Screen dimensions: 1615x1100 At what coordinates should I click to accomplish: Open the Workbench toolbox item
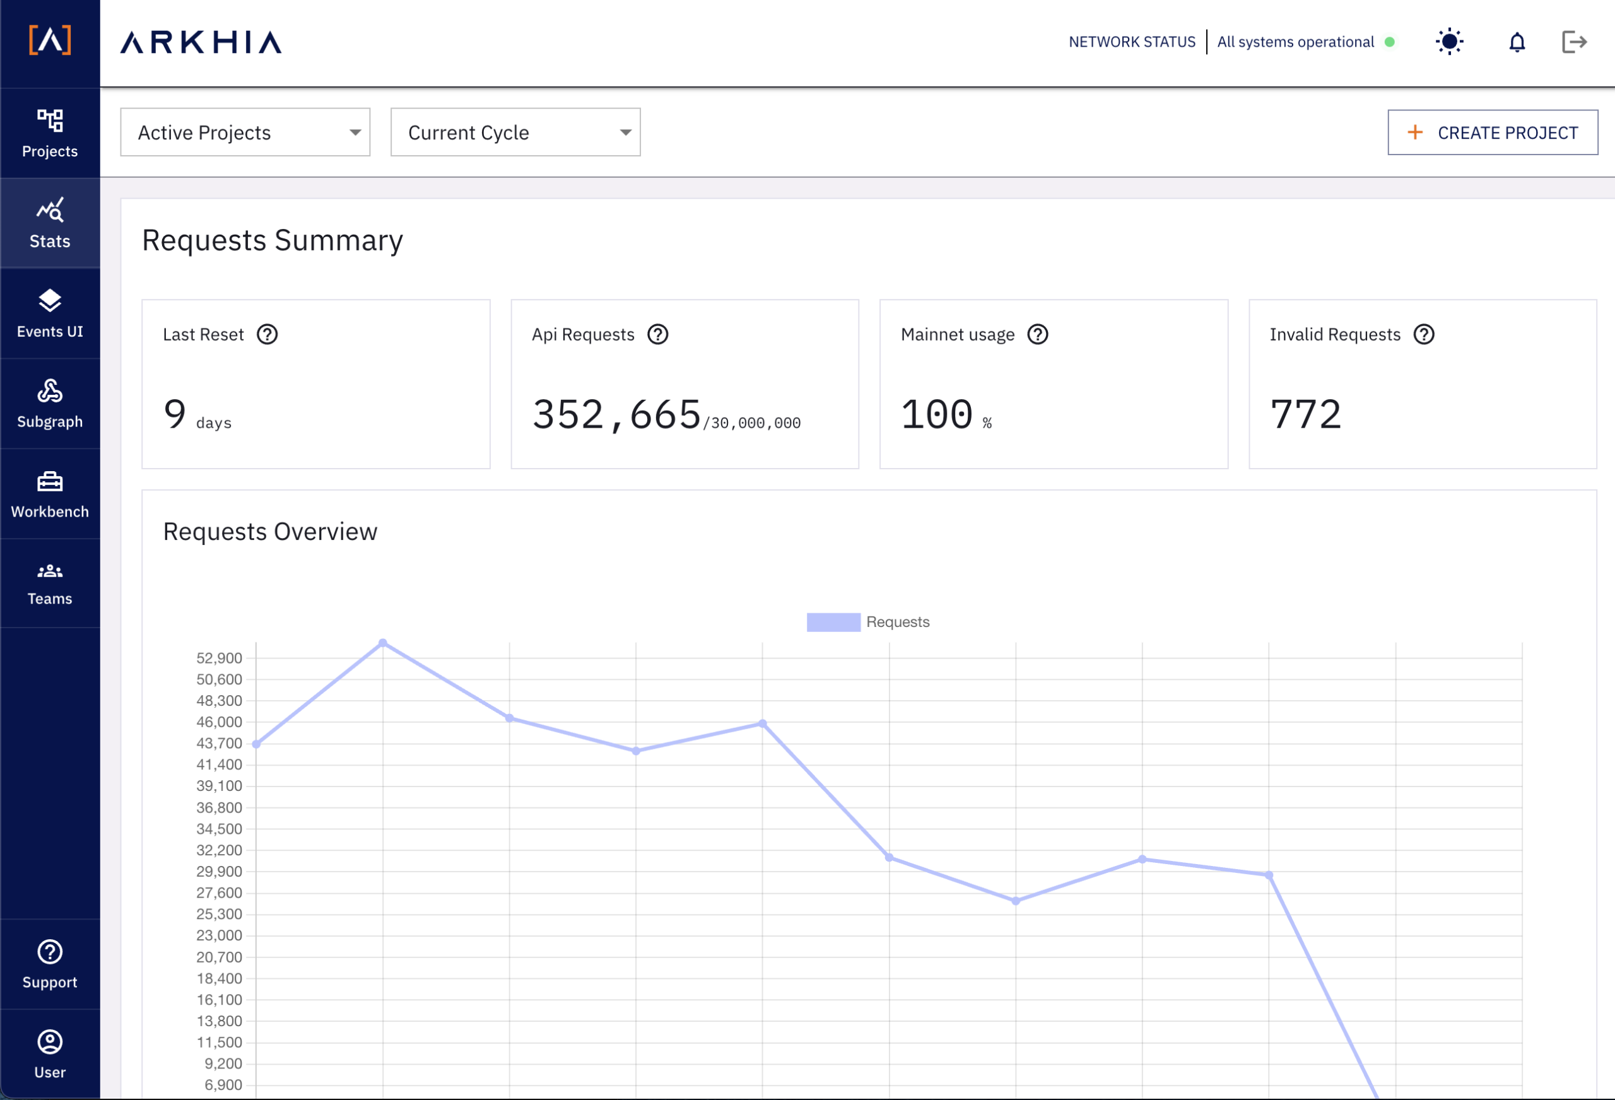click(49, 494)
